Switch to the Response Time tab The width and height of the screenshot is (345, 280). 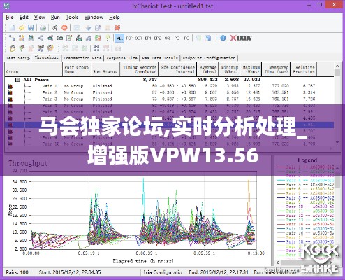point(122,58)
